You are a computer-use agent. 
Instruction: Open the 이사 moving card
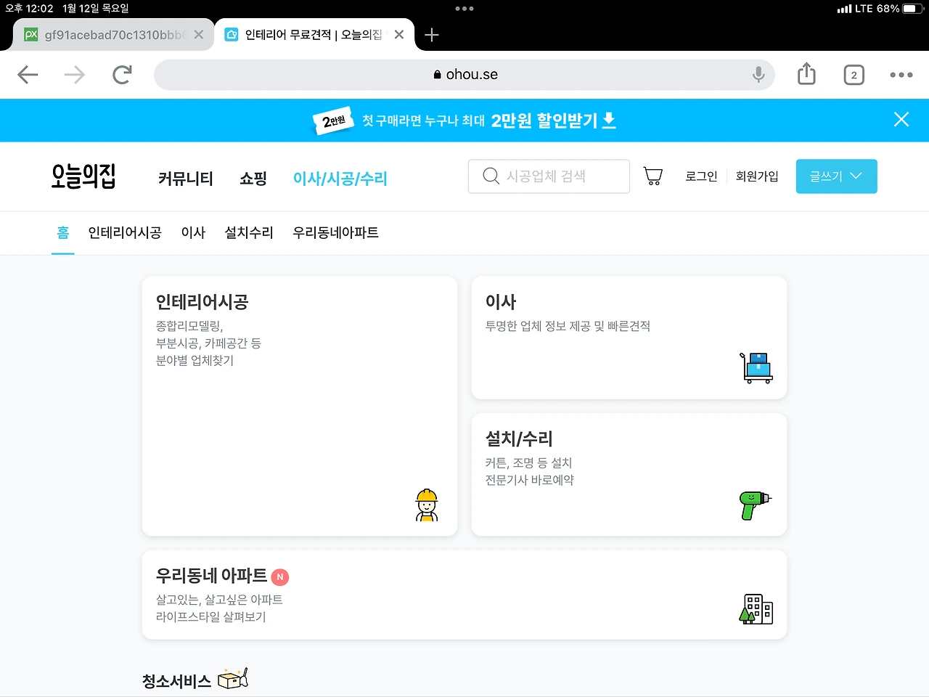629,338
